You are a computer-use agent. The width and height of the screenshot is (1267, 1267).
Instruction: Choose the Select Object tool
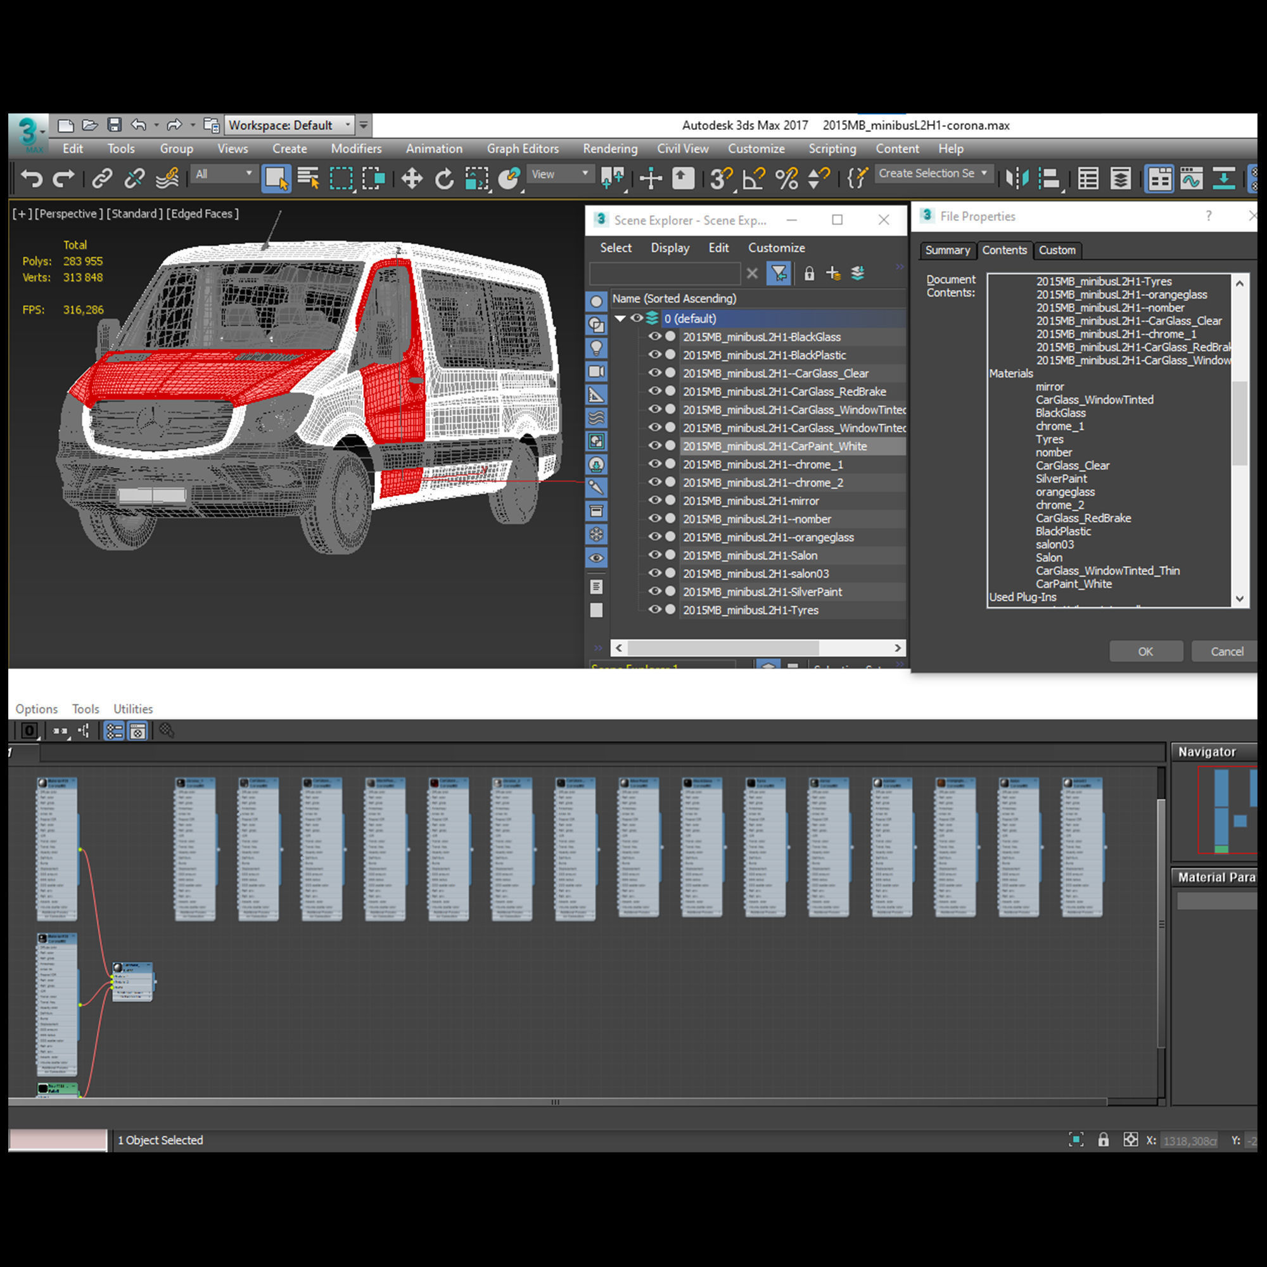point(276,178)
